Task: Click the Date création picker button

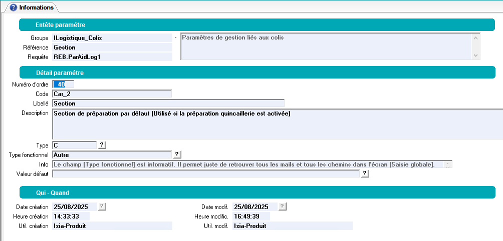Action: click(102, 206)
